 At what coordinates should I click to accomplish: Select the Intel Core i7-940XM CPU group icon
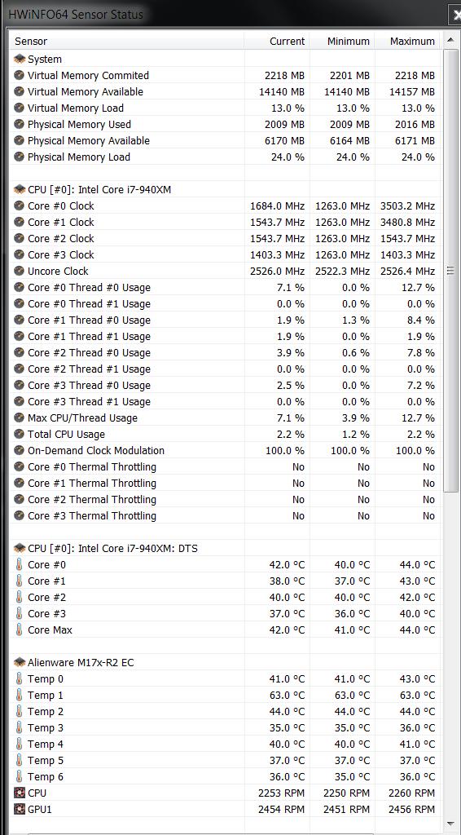(x=20, y=189)
